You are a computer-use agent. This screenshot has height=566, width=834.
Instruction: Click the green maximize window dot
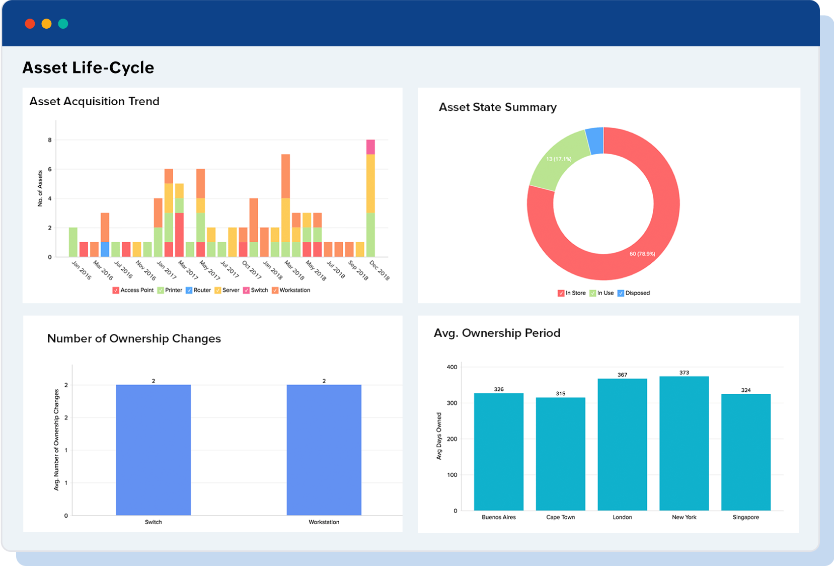63,24
